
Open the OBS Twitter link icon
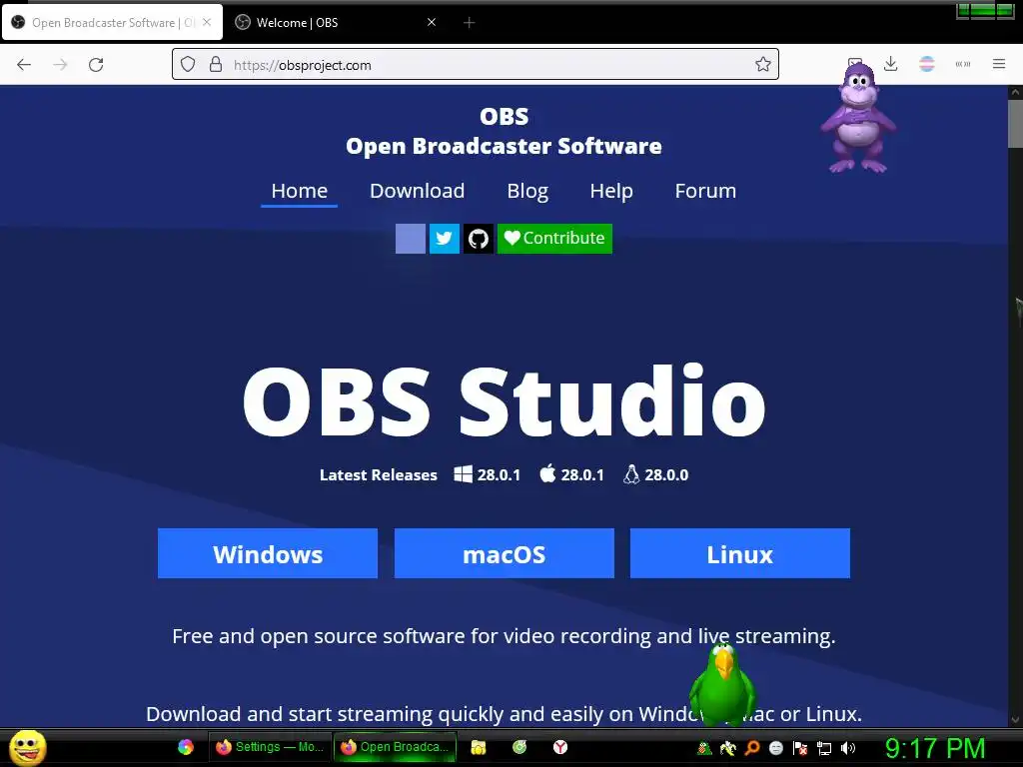(445, 238)
